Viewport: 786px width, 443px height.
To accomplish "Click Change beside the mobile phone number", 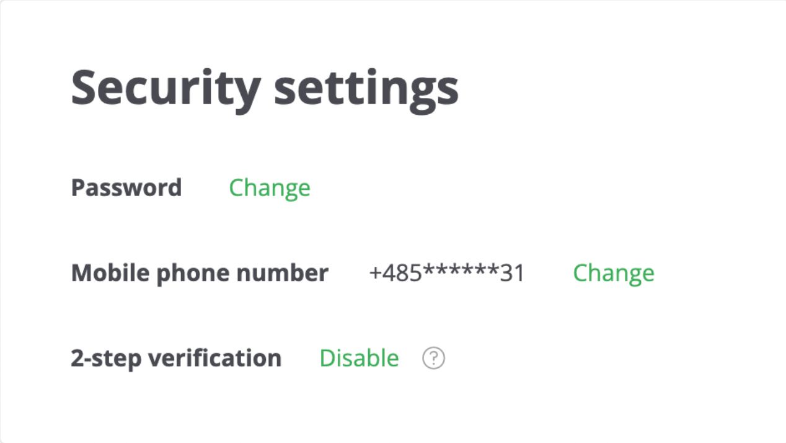I will 614,273.
